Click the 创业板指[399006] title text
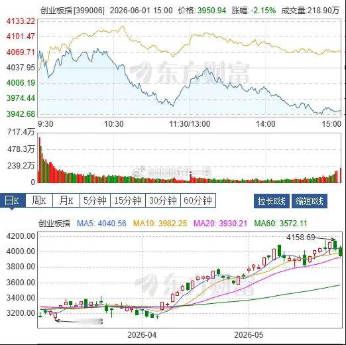 coord(72,11)
